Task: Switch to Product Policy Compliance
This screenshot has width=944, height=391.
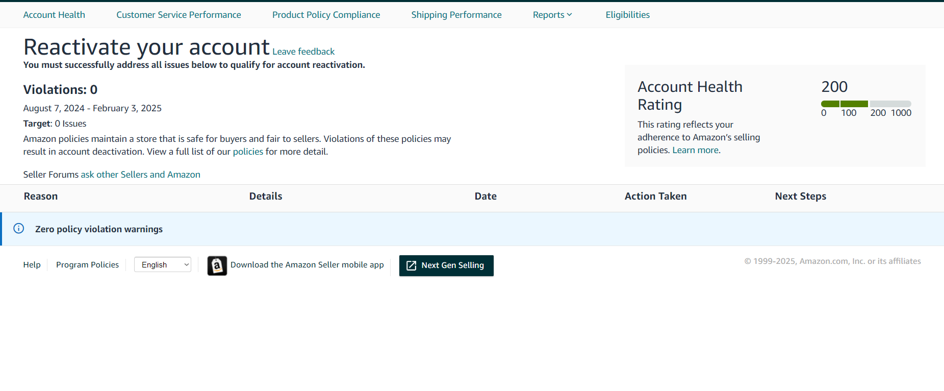Action: click(326, 15)
